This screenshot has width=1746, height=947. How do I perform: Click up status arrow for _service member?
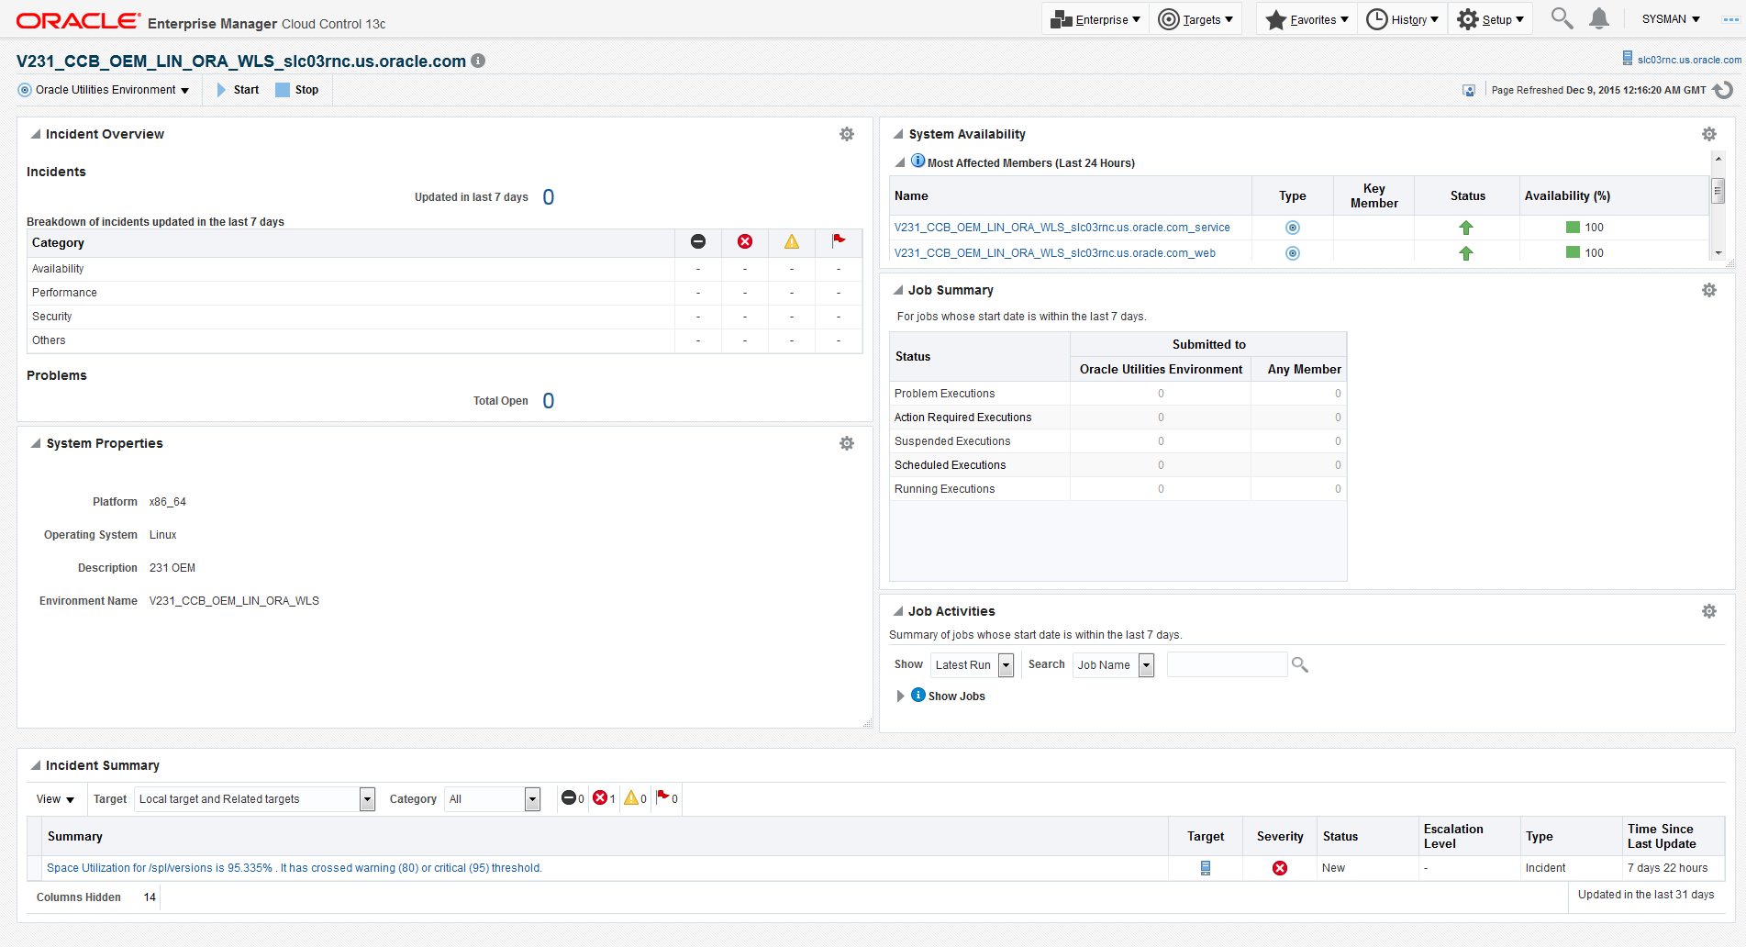[1466, 228]
